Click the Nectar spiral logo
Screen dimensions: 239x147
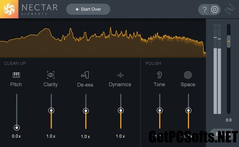click(9, 9)
